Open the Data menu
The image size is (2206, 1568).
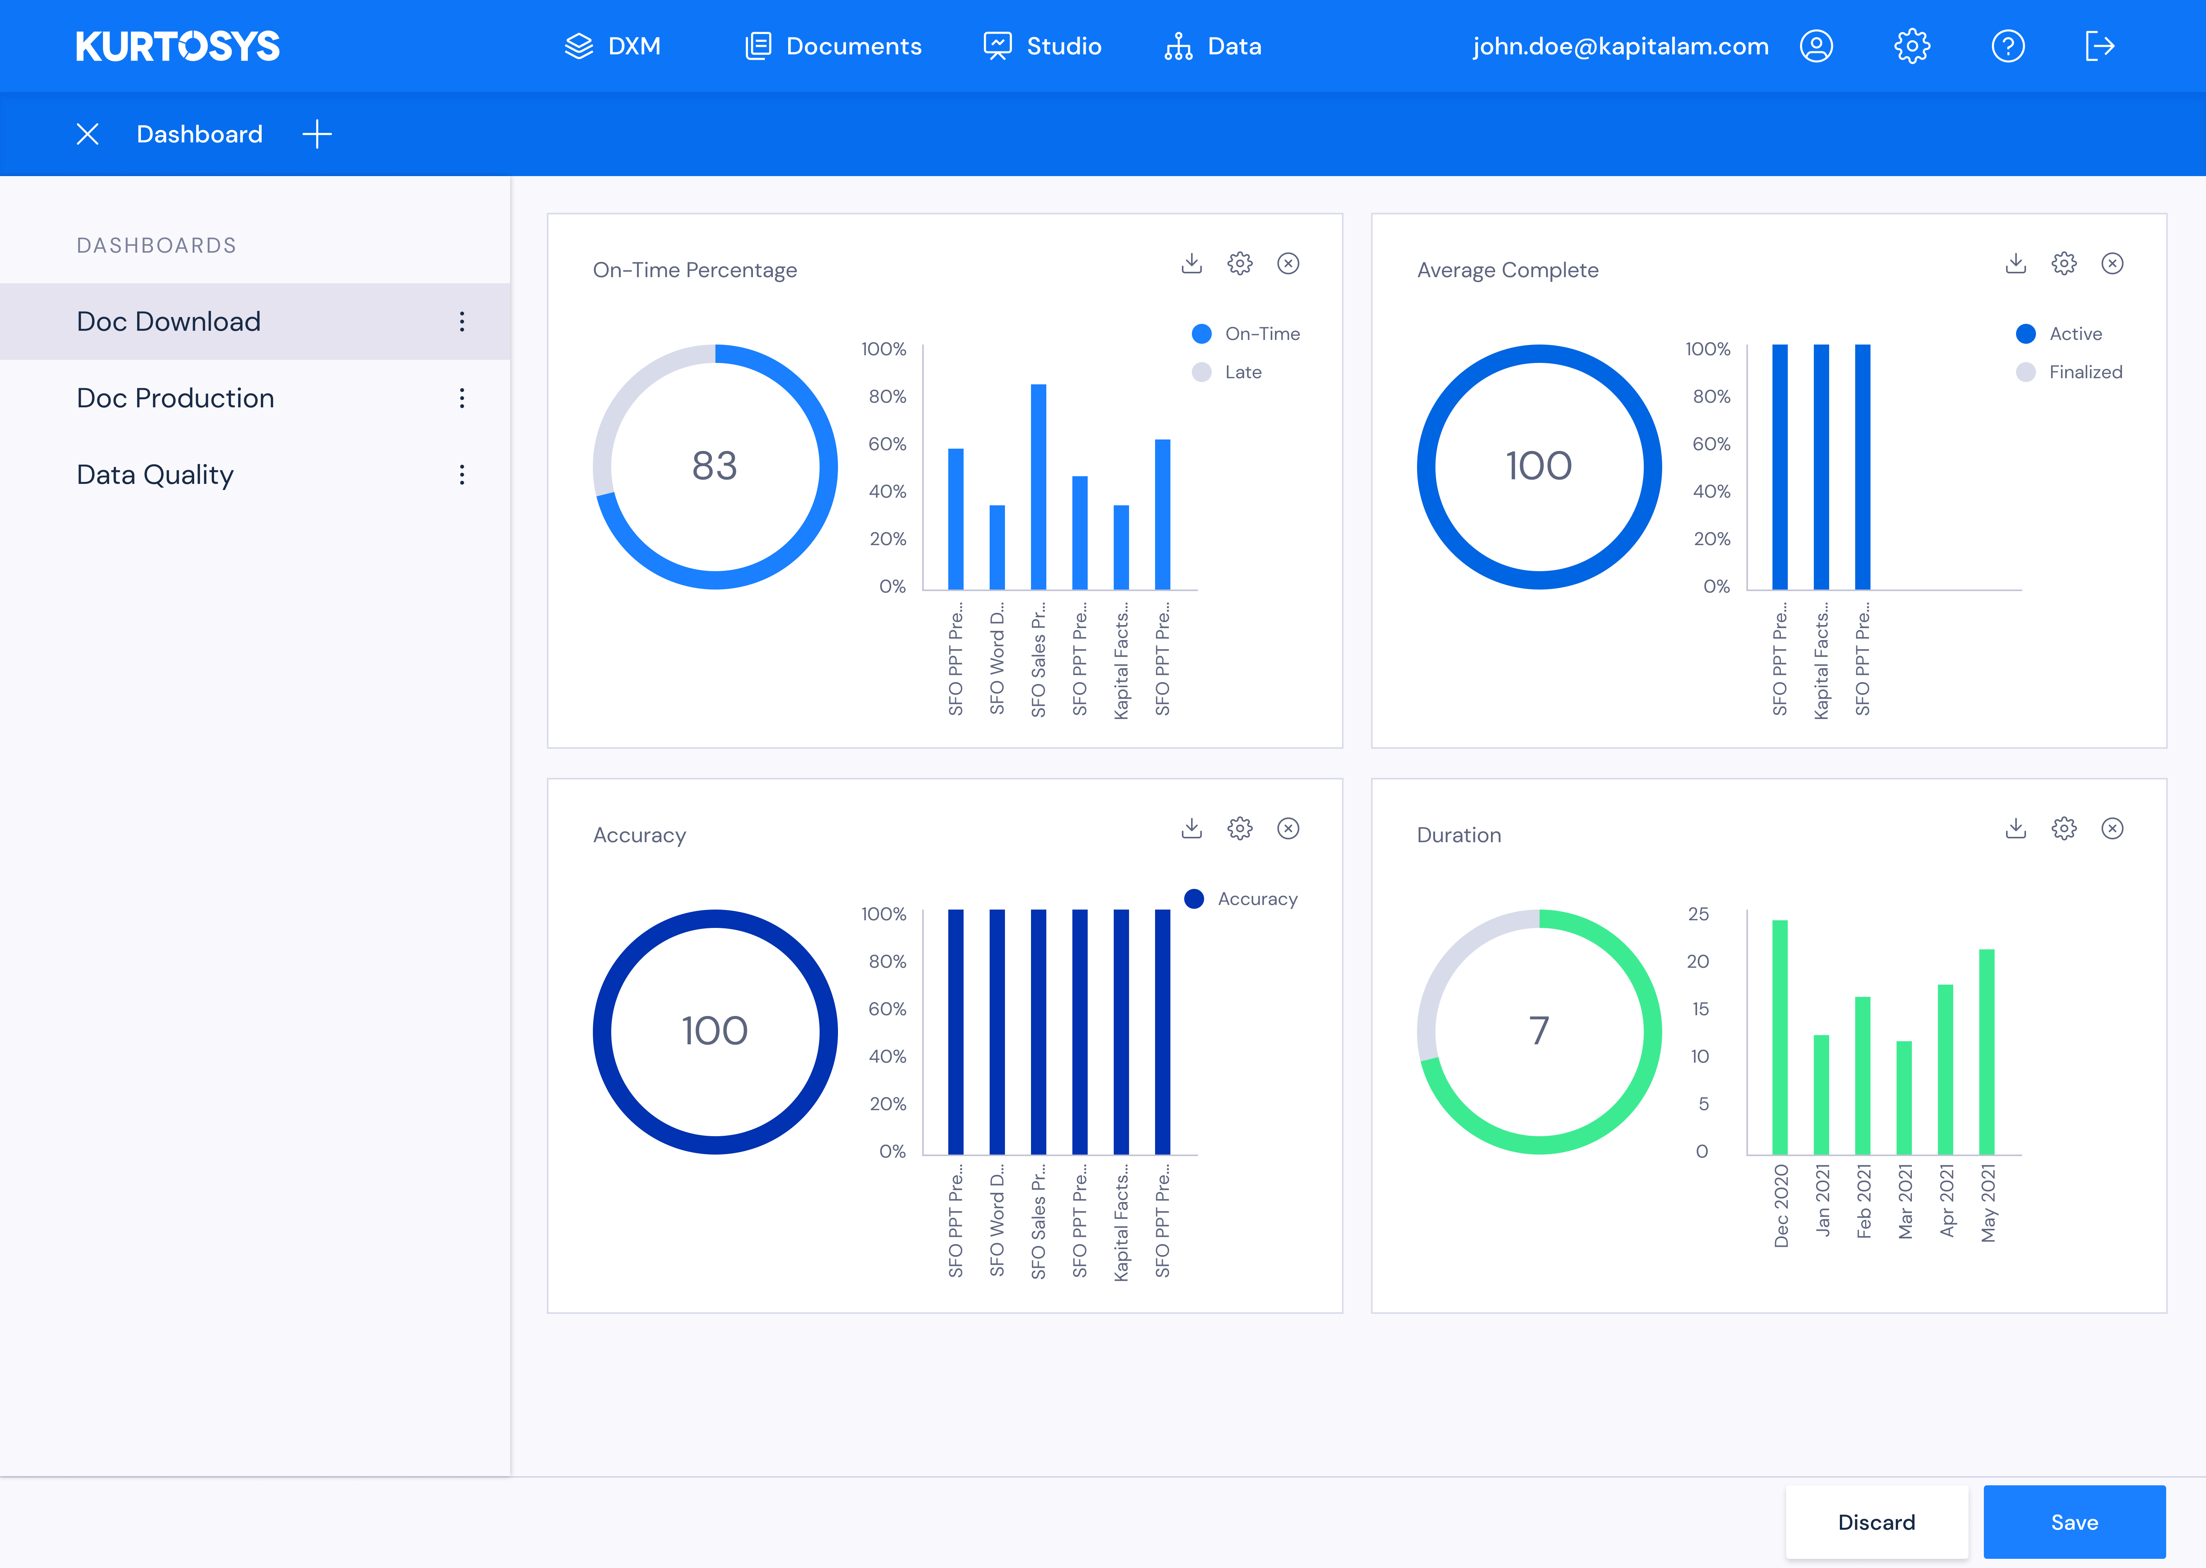click(x=1213, y=46)
